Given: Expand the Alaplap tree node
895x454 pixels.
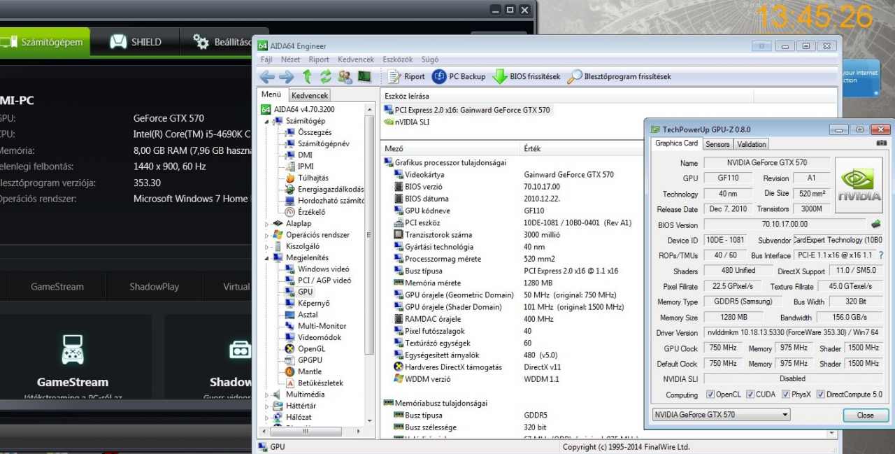Looking at the screenshot, I should coord(266,224).
